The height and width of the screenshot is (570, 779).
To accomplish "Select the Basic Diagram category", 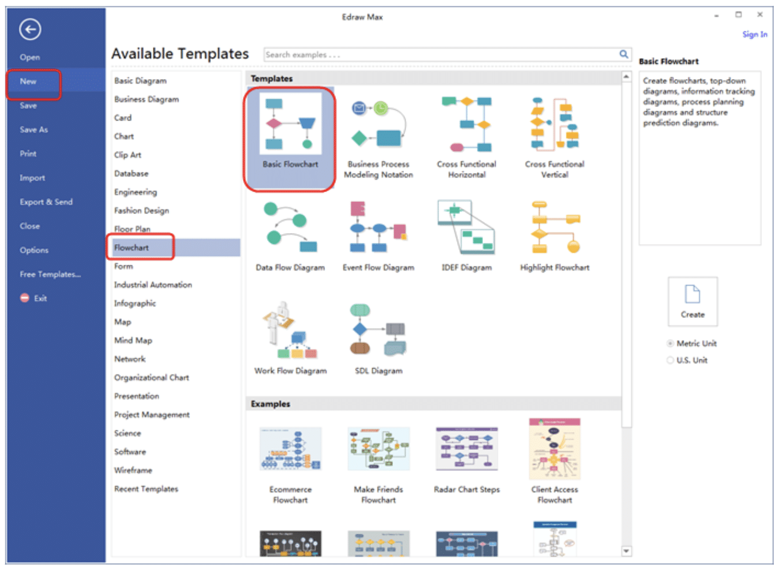I will click(140, 81).
